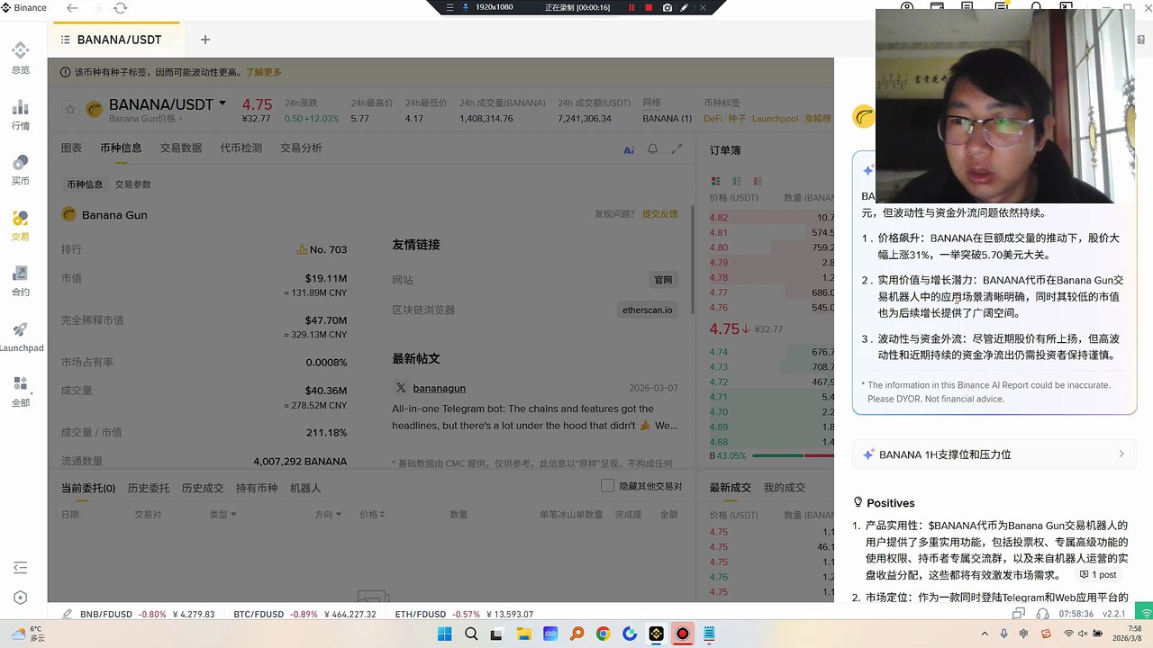Image resolution: width=1153 pixels, height=648 pixels.
Task: Open the 官网 website button
Action: [664, 280]
